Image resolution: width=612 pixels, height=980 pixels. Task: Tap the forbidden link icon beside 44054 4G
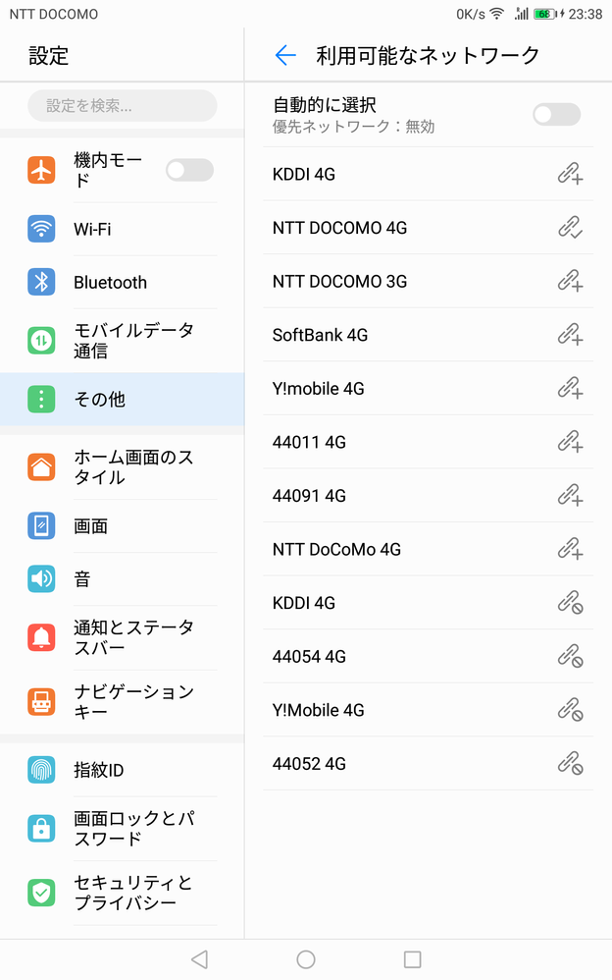click(570, 657)
